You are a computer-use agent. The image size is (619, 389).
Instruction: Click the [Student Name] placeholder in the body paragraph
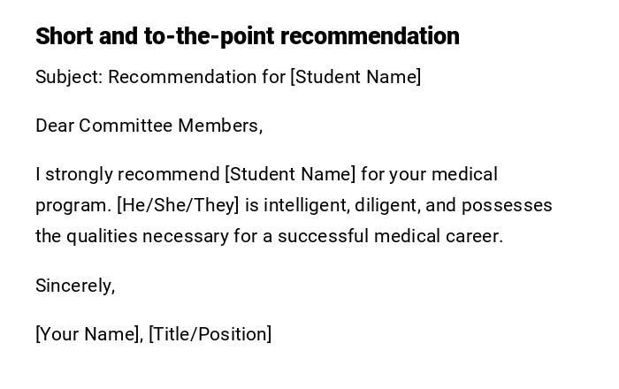pos(290,174)
